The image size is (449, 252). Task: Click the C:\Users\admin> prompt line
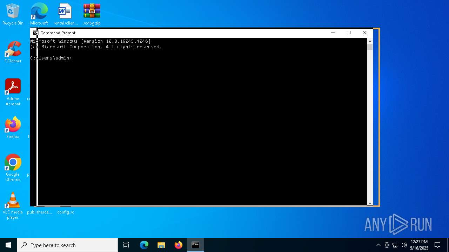click(51, 58)
